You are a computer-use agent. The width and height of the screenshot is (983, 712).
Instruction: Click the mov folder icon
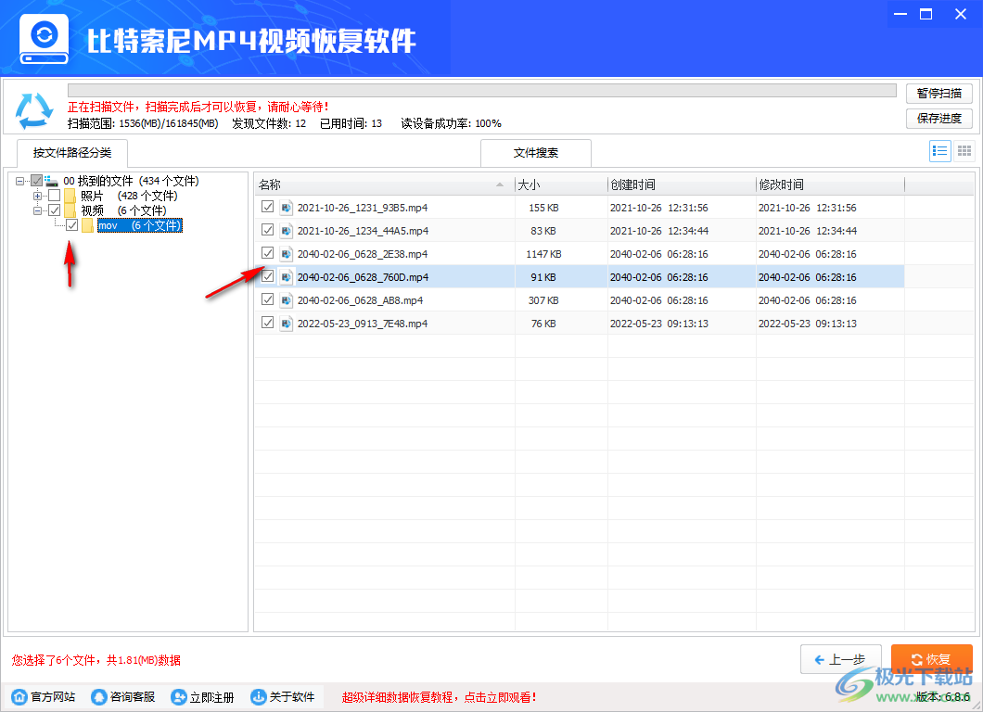pyautogui.click(x=87, y=225)
